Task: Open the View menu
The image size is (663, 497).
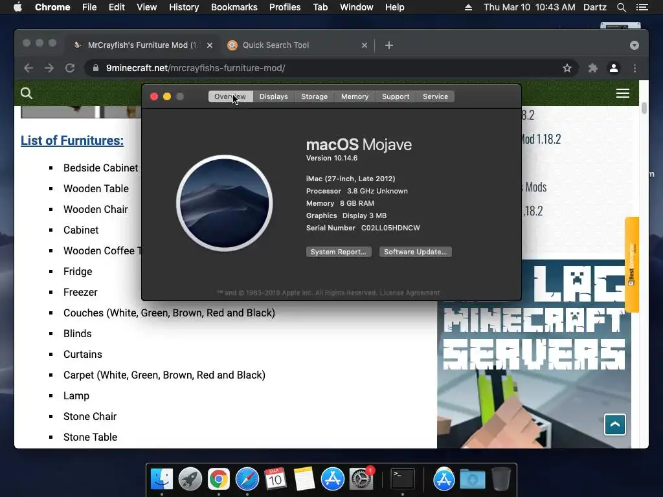Action: (147, 7)
